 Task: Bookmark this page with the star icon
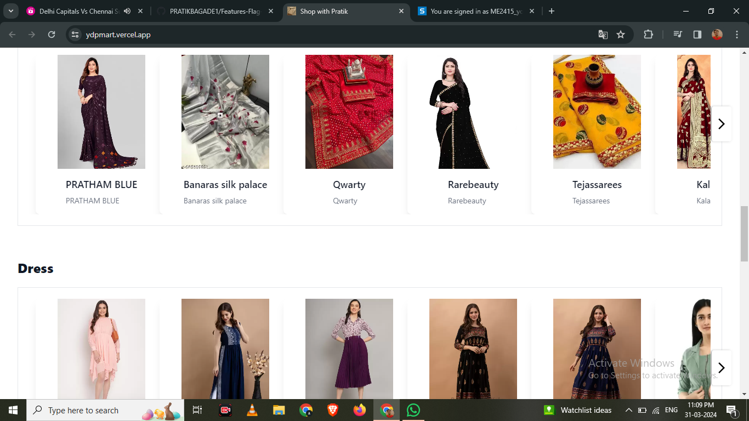click(x=621, y=35)
